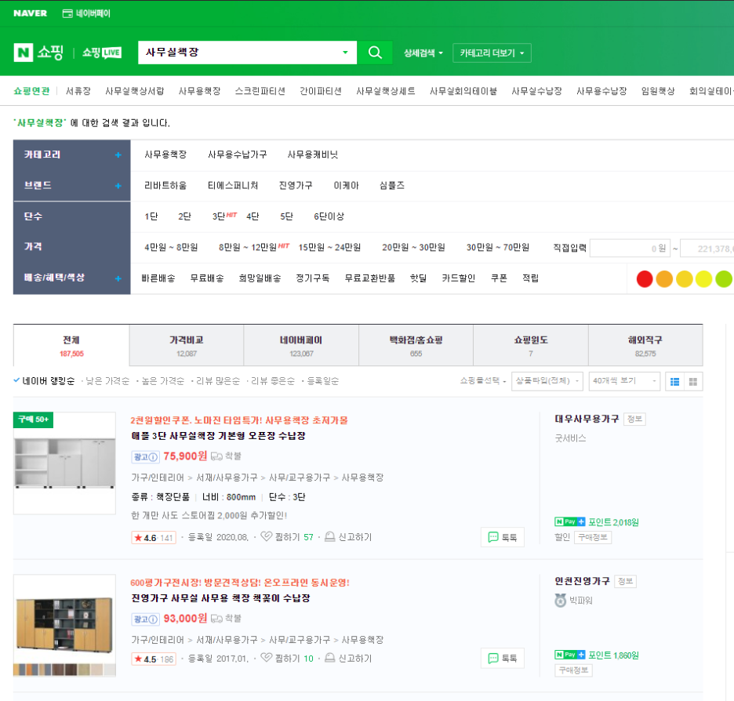The image size is (734, 701).
Task: Report the 애플 3단 product via siren icon
Action: [329, 536]
